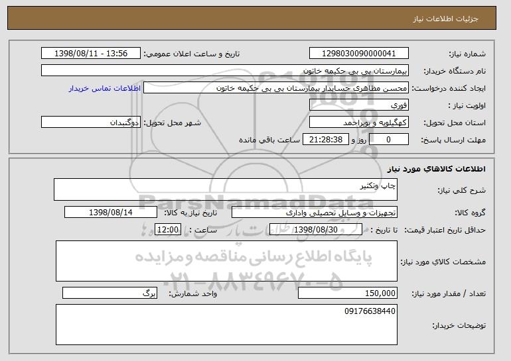
Task: Click the price validity date field 1398/08/30
Action: [316, 230]
